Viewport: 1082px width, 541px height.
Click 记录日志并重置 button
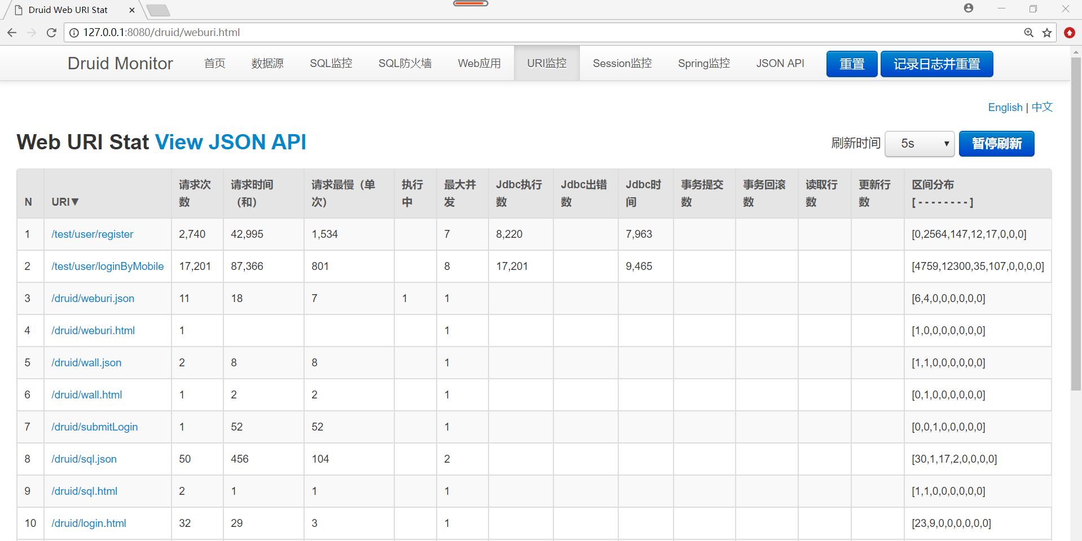(x=937, y=64)
